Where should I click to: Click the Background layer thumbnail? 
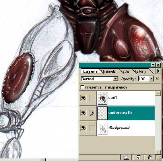103,128
